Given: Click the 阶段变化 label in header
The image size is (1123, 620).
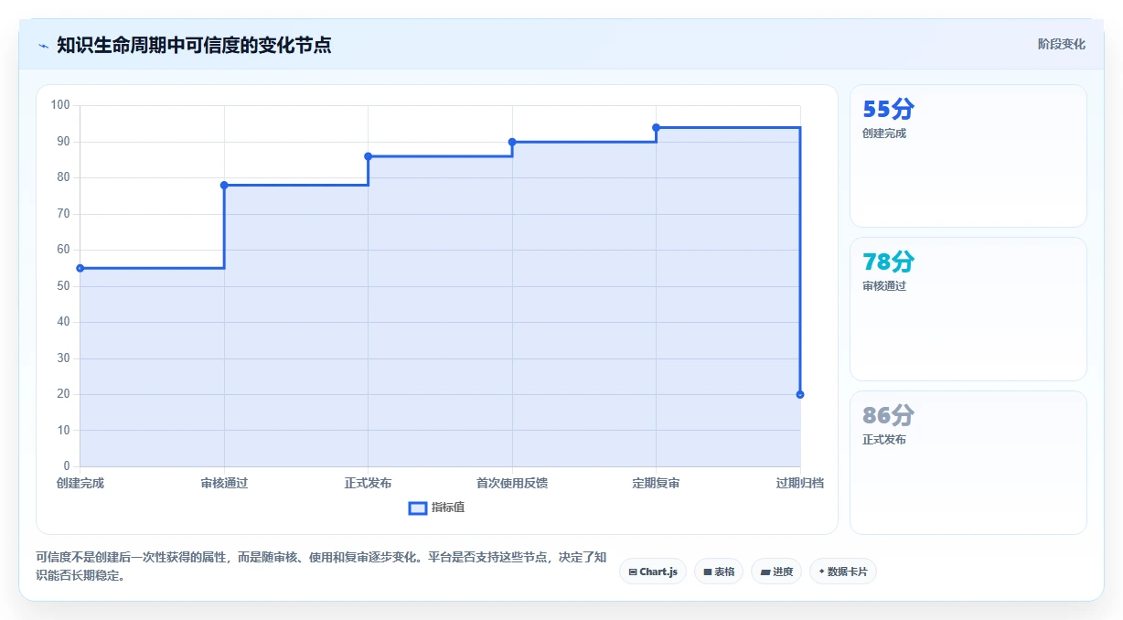Looking at the screenshot, I should pyautogui.click(x=1061, y=44).
